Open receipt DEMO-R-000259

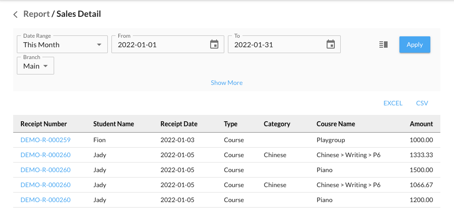point(45,140)
